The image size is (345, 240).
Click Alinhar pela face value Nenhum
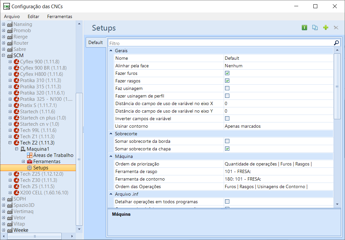tap(278, 66)
